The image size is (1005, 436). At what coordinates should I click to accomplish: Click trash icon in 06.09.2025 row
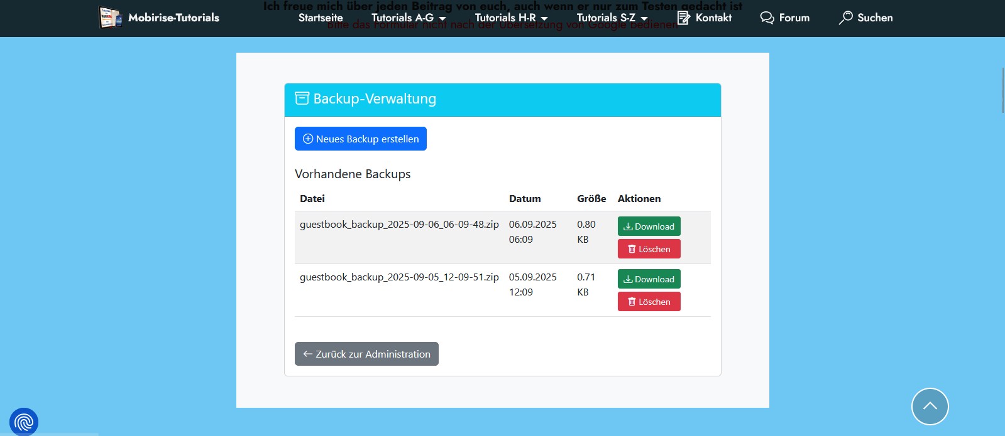pos(632,249)
